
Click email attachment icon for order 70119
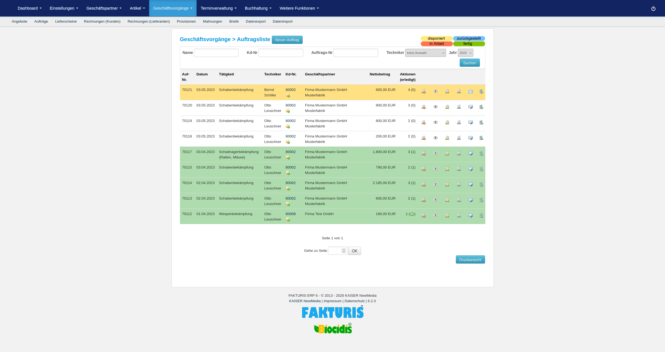(x=471, y=123)
